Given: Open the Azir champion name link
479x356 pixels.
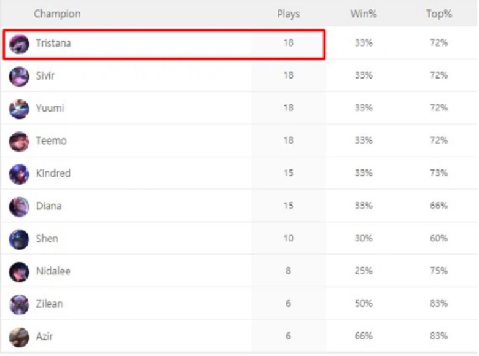Looking at the screenshot, I should click(x=45, y=336).
